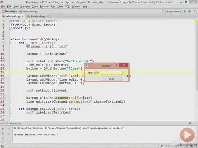Click the error stripe marker near line 23

click(x=196, y=105)
